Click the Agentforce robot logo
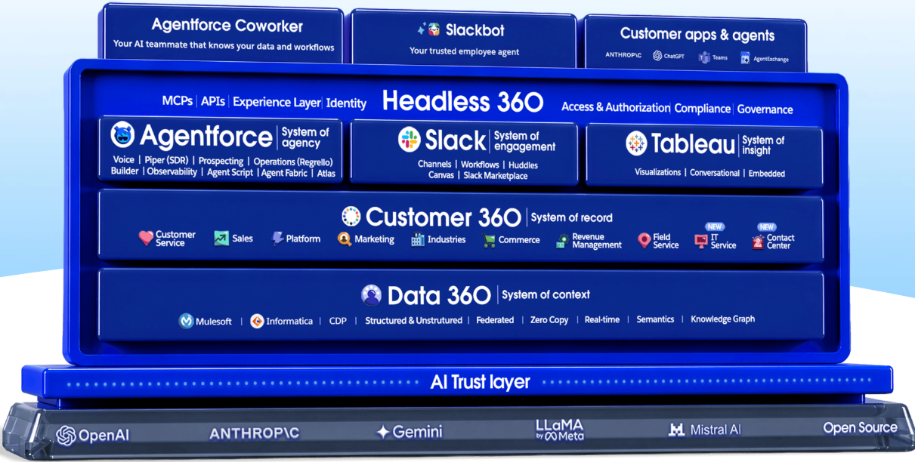Screen dimensions: 915x462 [123, 135]
